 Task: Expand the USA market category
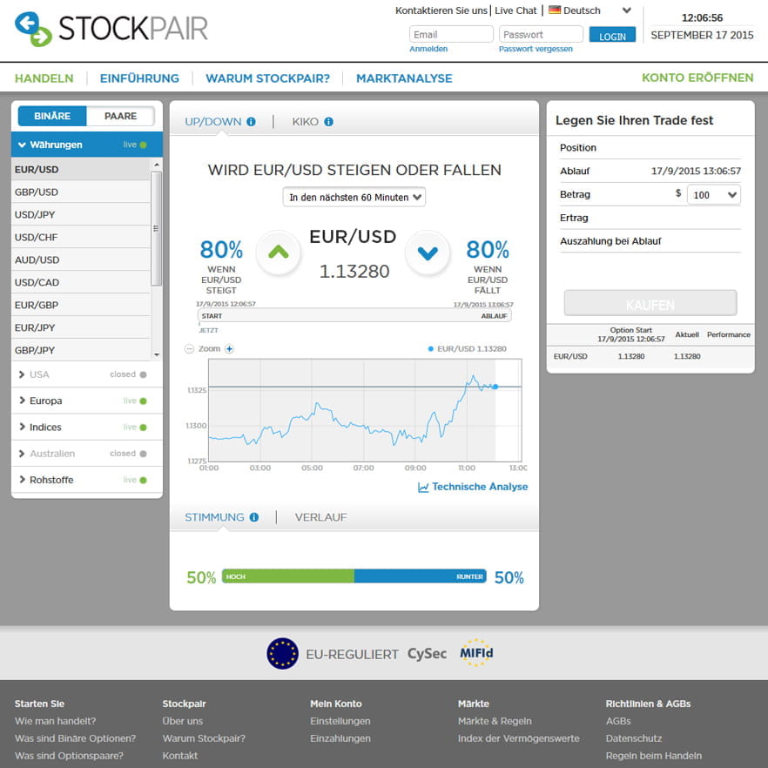[87, 374]
